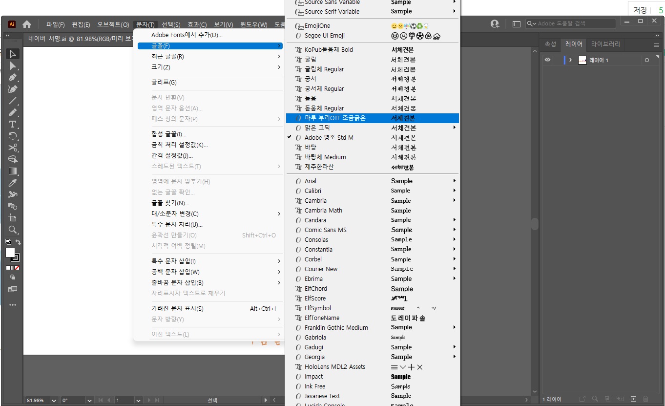This screenshot has height=406, width=665.
Task: Create new layer in Layers panel
Action: (x=633, y=399)
